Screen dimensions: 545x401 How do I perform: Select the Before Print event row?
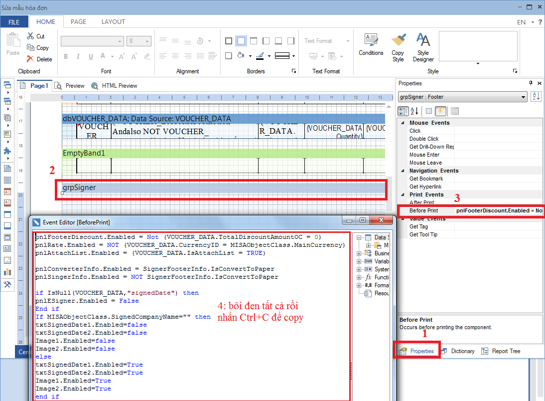[471, 210]
